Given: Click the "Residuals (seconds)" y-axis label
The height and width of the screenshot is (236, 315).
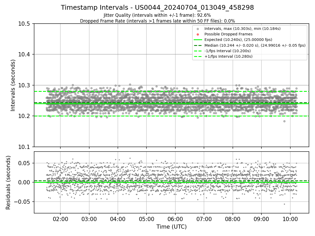Looking at the screenshot, I should 8,183.
